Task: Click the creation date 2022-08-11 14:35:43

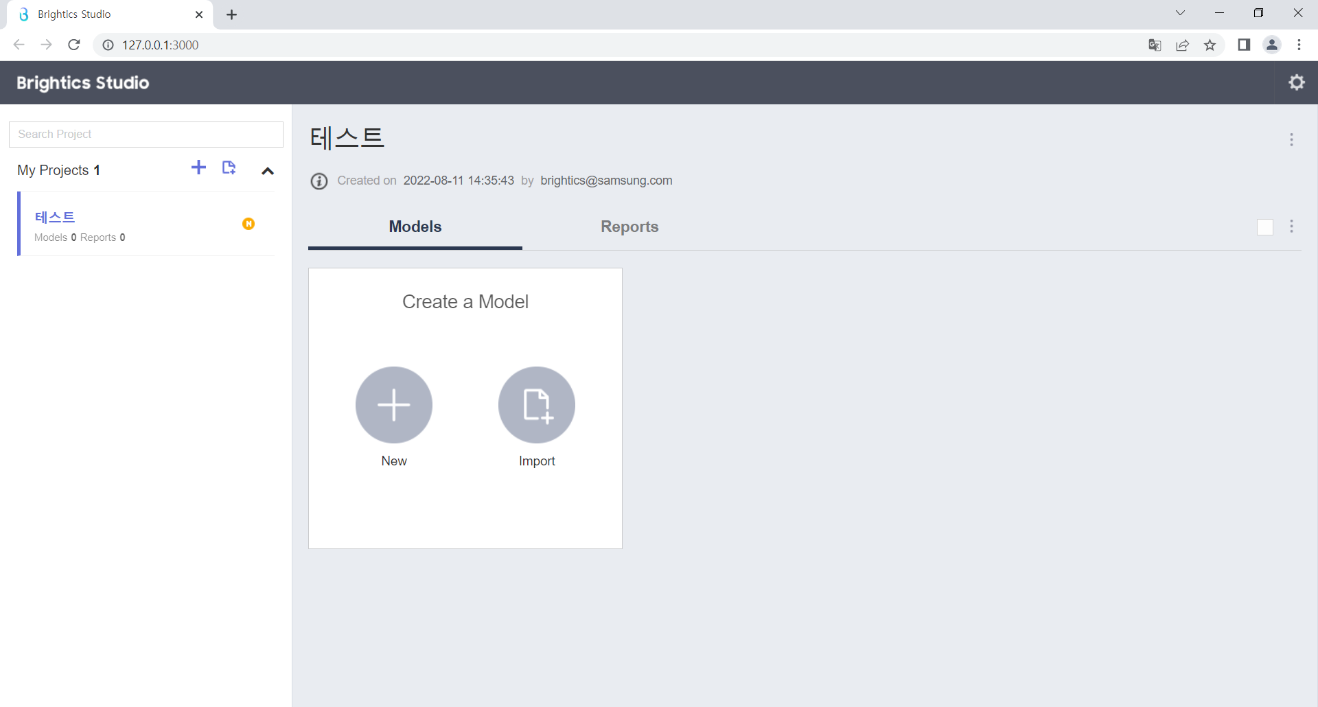Action: point(459,181)
